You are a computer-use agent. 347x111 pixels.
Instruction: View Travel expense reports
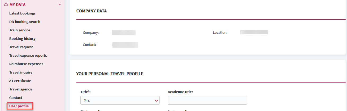coord(28,55)
